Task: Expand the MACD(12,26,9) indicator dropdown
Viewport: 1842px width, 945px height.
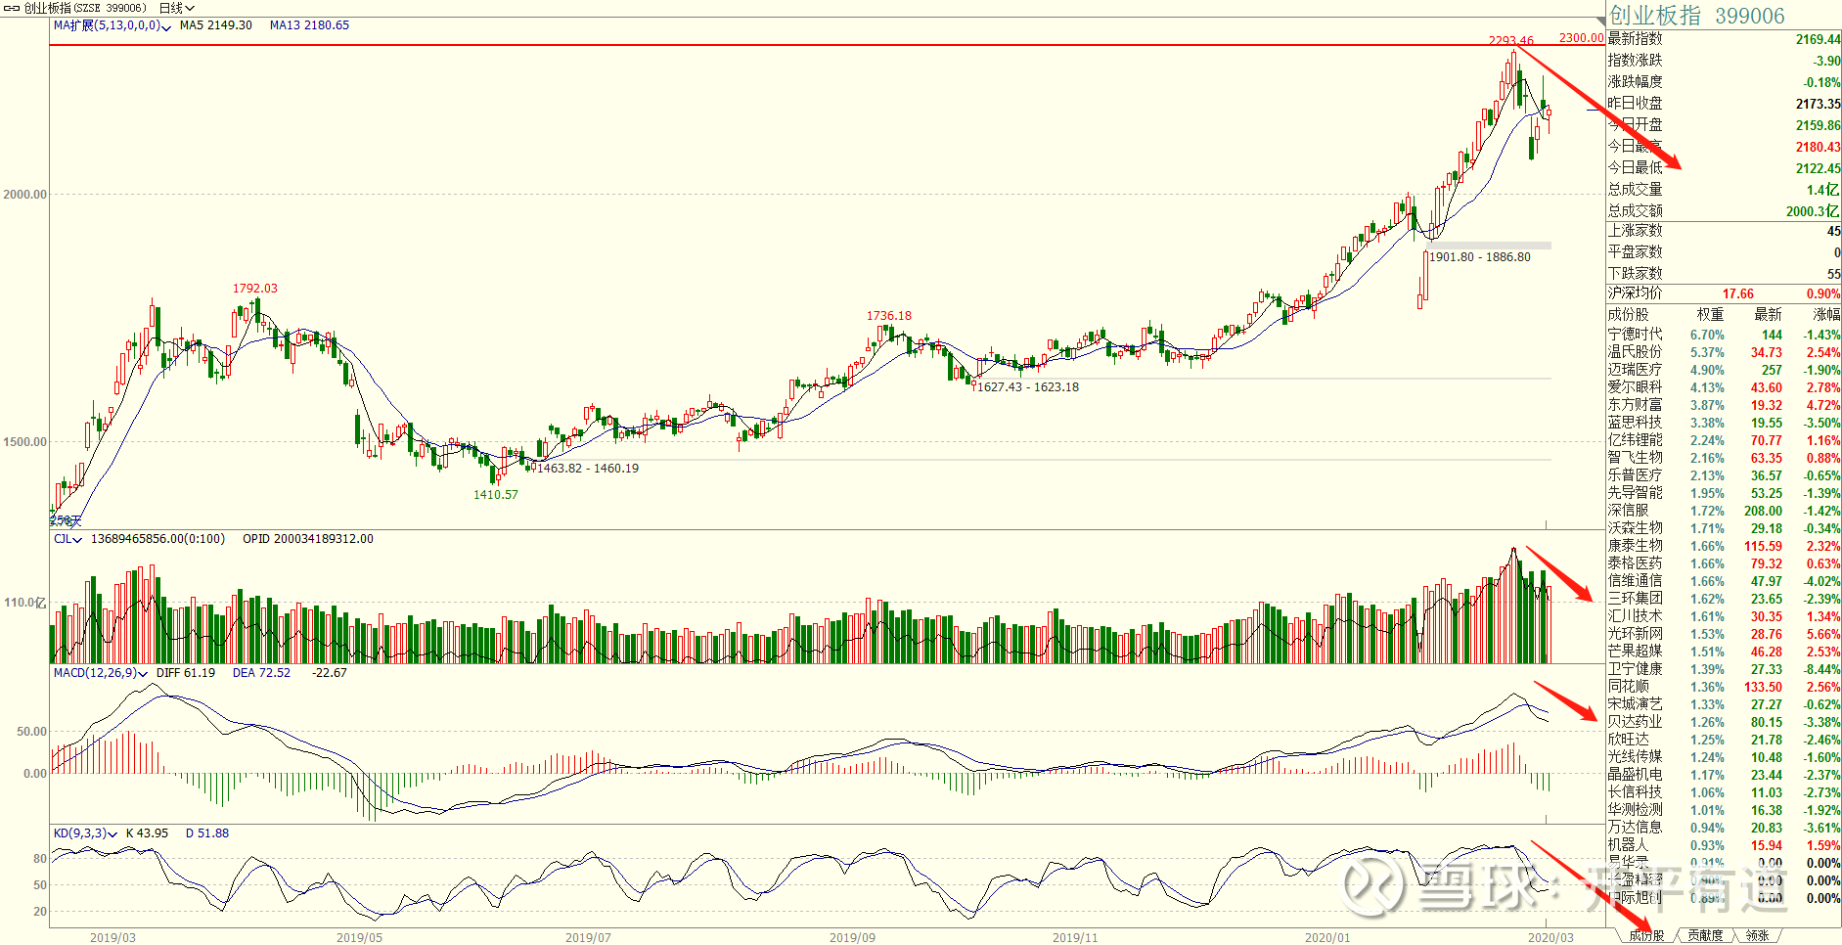Action: pos(101,673)
